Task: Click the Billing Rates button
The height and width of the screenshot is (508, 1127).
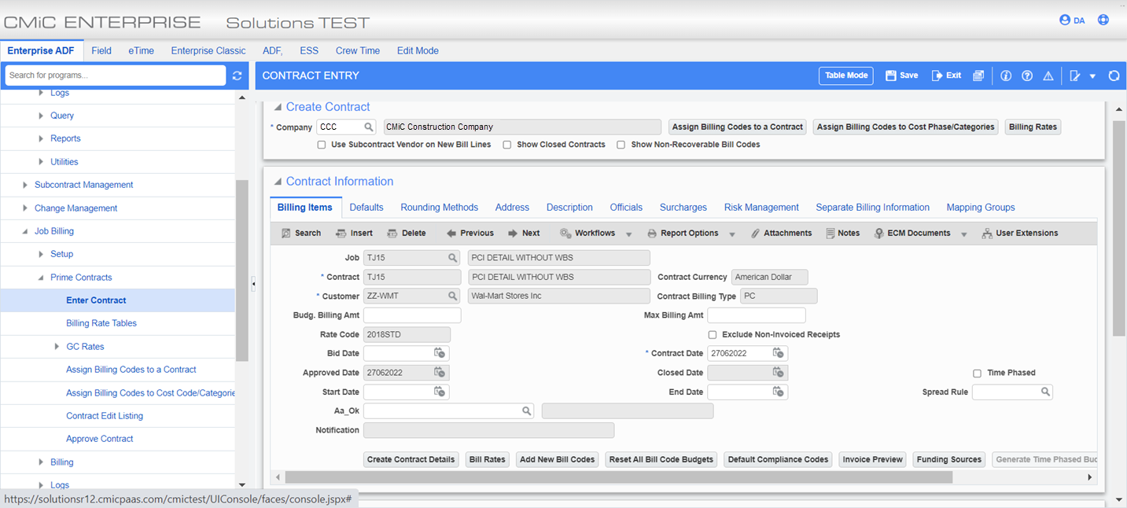Action: [x=1033, y=127]
